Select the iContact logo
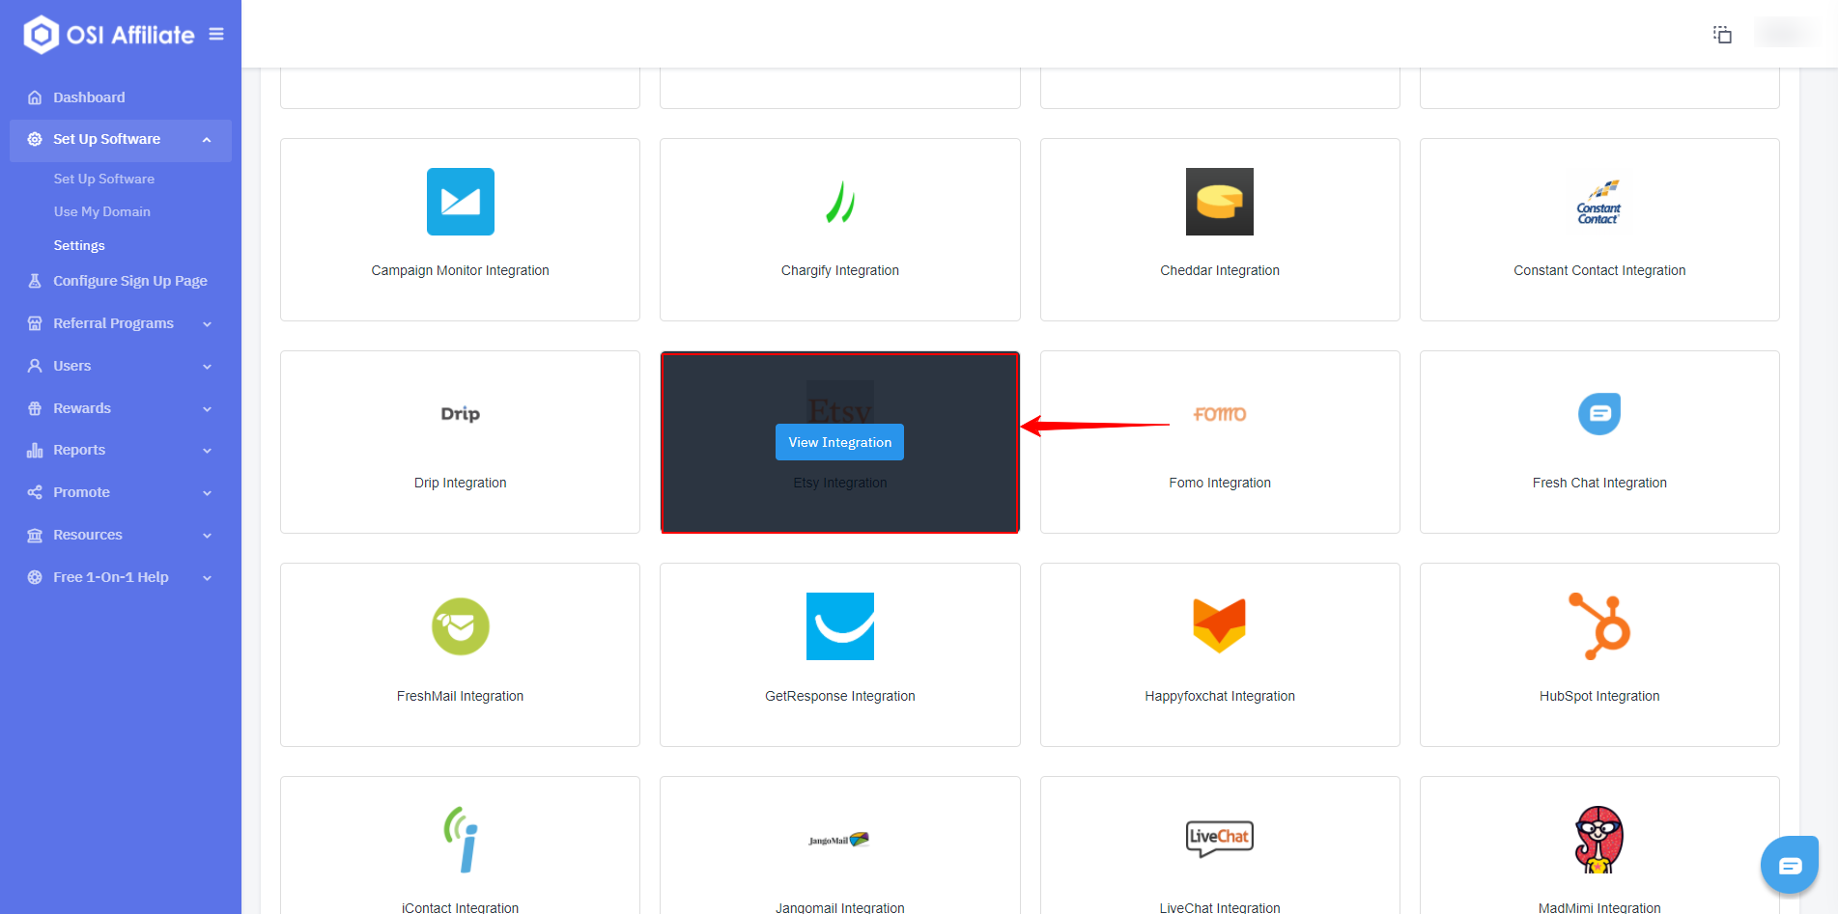The height and width of the screenshot is (914, 1838). click(461, 840)
